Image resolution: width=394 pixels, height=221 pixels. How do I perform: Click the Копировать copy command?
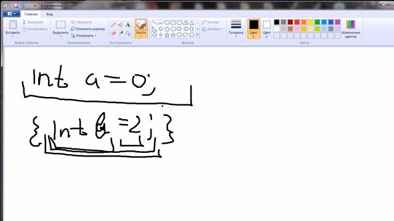tap(34, 29)
